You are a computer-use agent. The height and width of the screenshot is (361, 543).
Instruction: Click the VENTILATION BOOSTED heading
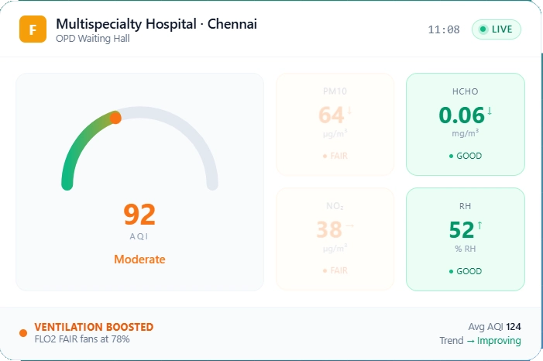(94, 327)
